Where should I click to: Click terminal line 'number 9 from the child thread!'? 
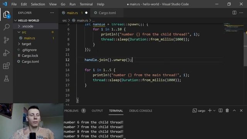tap(93, 136)
